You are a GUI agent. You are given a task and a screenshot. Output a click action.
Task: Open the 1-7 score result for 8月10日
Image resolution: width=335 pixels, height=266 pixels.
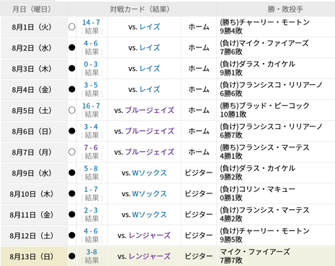91,189
